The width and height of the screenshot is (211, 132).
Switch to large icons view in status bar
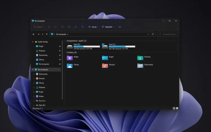tap(177, 108)
